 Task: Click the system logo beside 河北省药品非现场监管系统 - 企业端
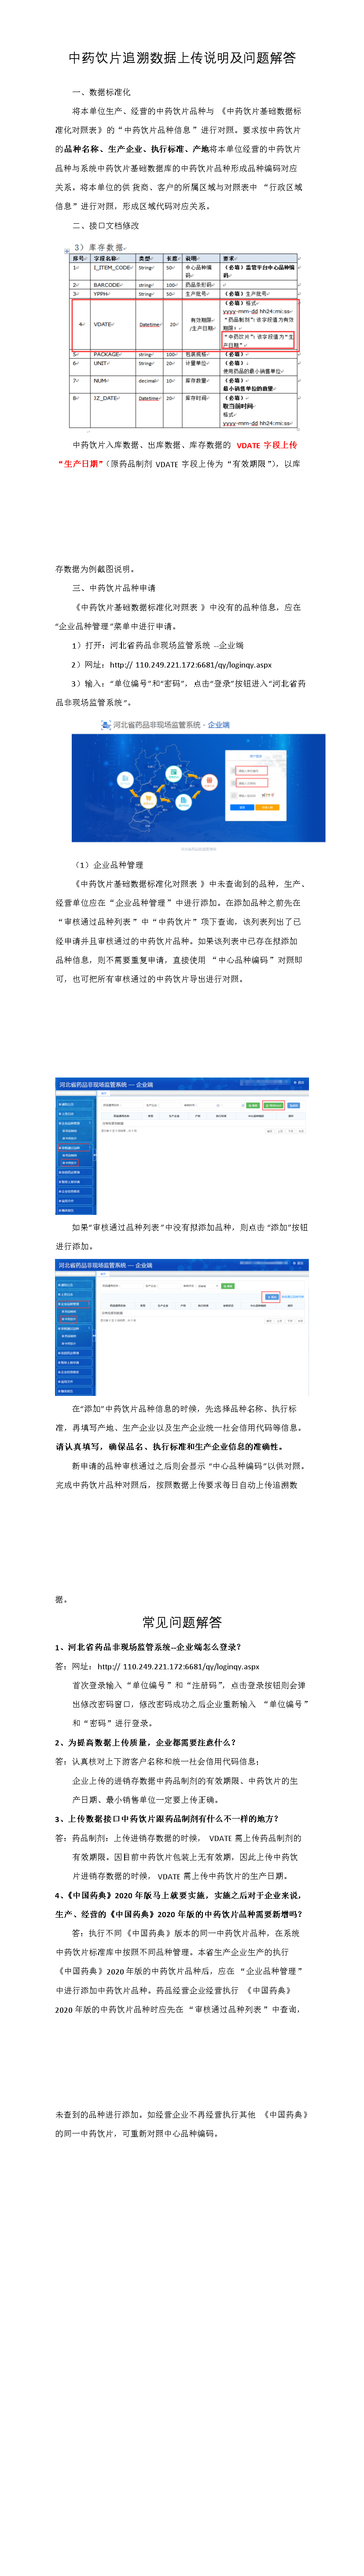[105, 724]
